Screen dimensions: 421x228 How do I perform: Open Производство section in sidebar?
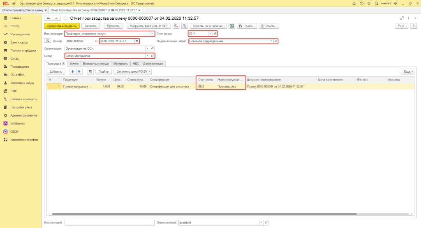(x=20, y=67)
